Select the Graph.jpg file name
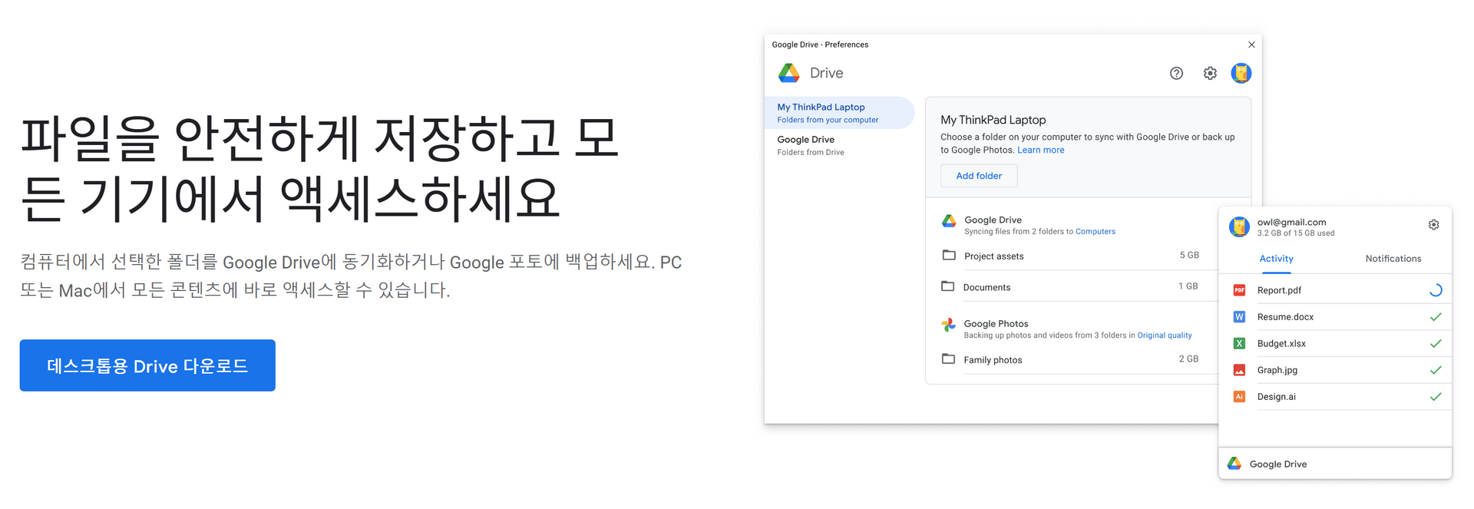 [1277, 370]
